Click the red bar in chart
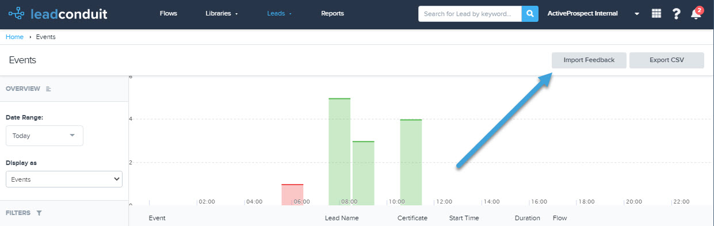This screenshot has width=714, height=226. pos(292,195)
